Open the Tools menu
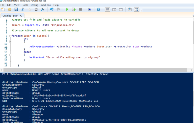This screenshot has width=194, height=123. tap(25, 5)
